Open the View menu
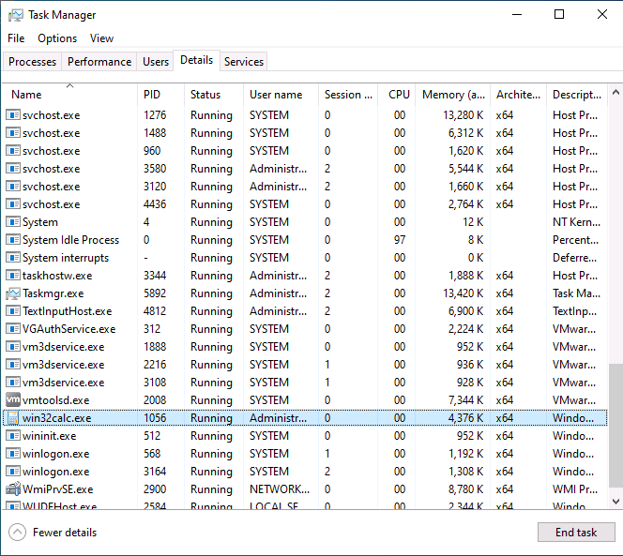Screen dimensions: 623x556 tap(101, 38)
